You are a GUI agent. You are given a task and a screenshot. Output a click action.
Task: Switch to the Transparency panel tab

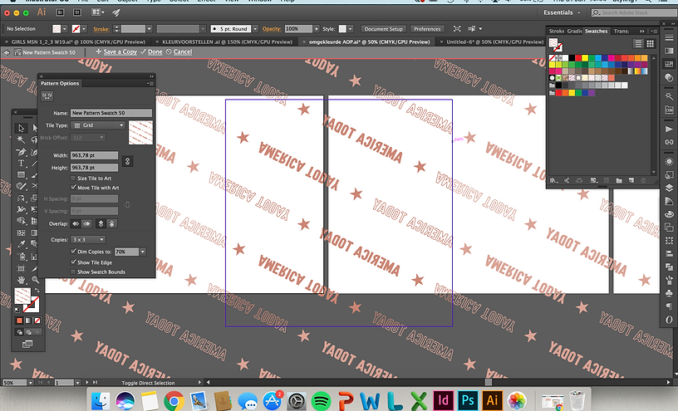(x=621, y=31)
